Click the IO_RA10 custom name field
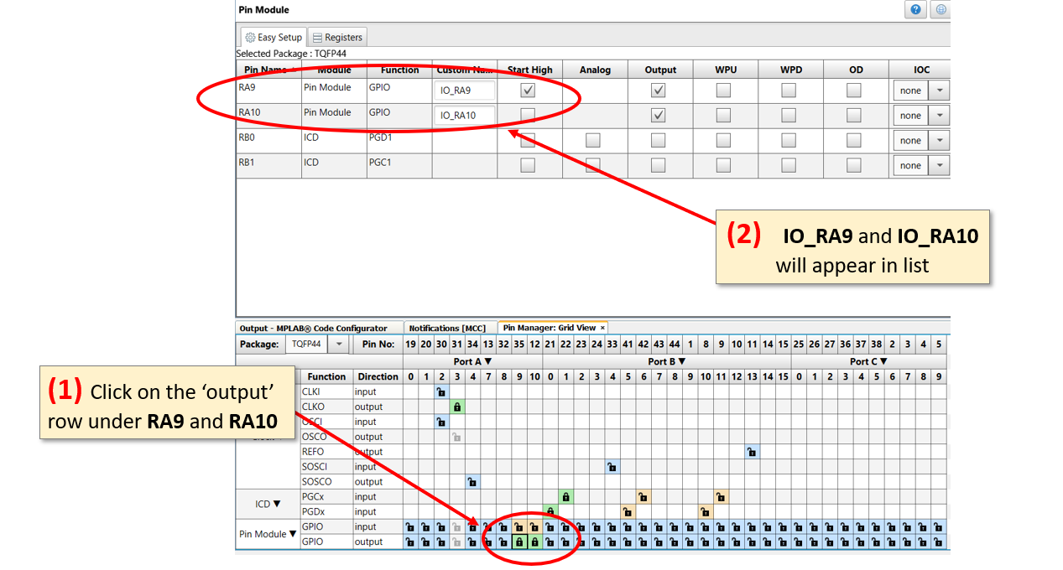This screenshot has width=1063, height=570. [x=464, y=116]
